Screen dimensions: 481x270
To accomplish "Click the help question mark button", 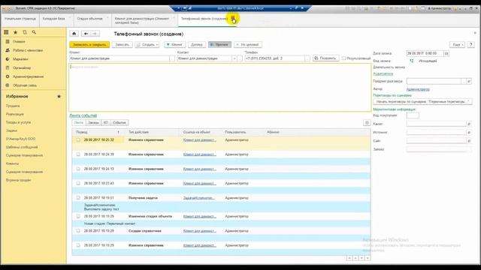I will pyautogui.click(x=471, y=45).
